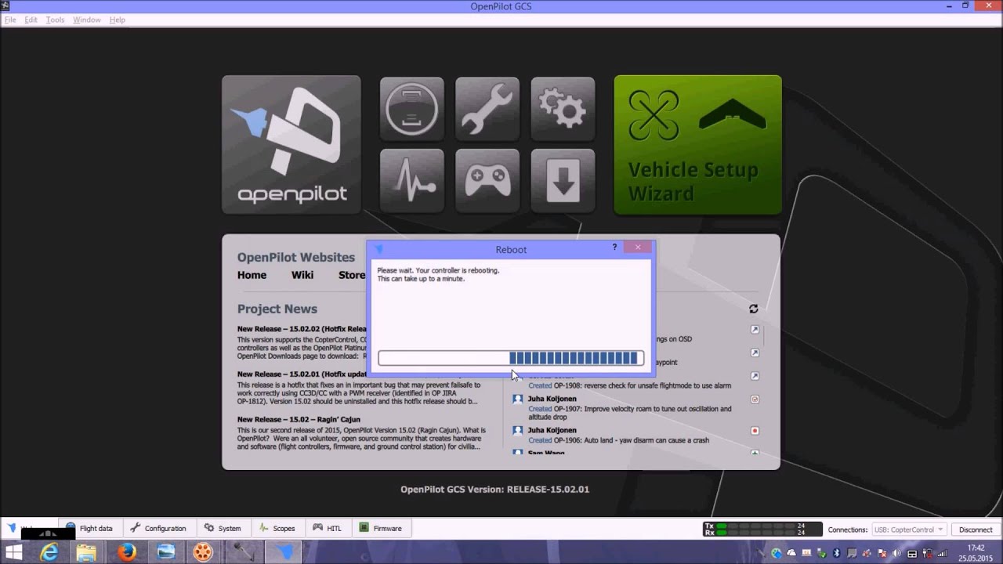Launch Firefox from the taskbar
Image resolution: width=1003 pixels, height=564 pixels.
coord(126,552)
